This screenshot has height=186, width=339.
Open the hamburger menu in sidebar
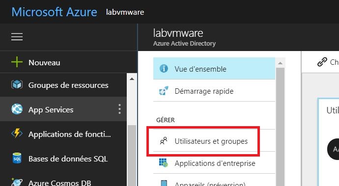pyautogui.click(x=17, y=37)
